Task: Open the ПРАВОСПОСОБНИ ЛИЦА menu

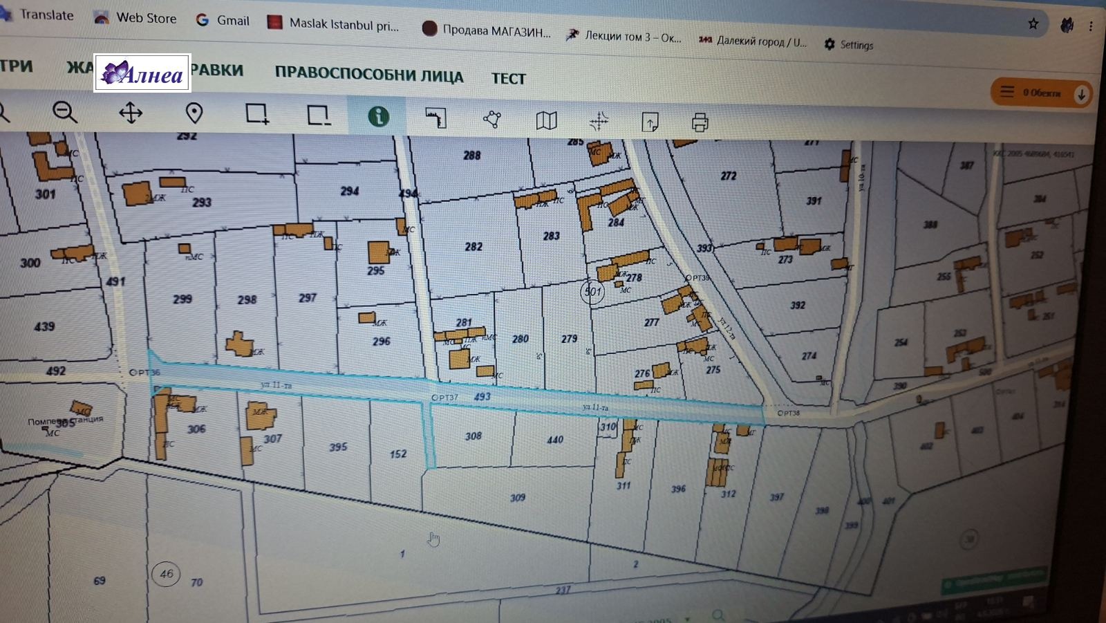Action: point(369,74)
